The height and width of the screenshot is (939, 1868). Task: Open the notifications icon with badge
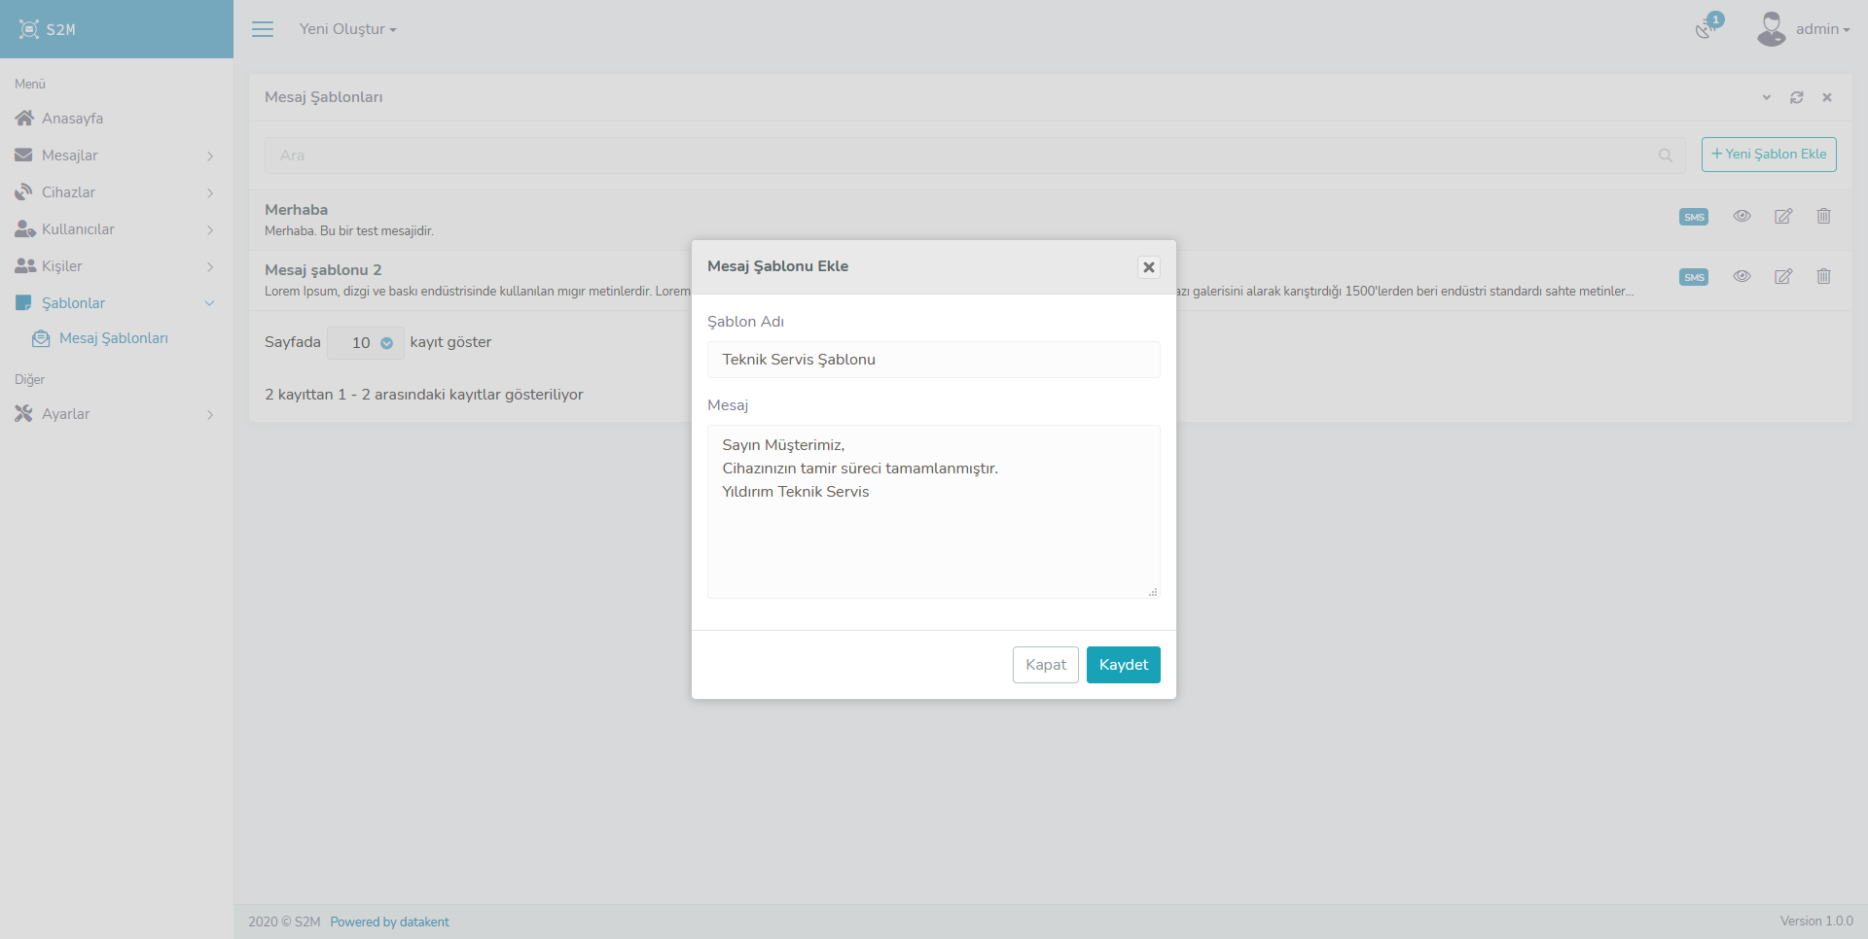click(x=1705, y=29)
